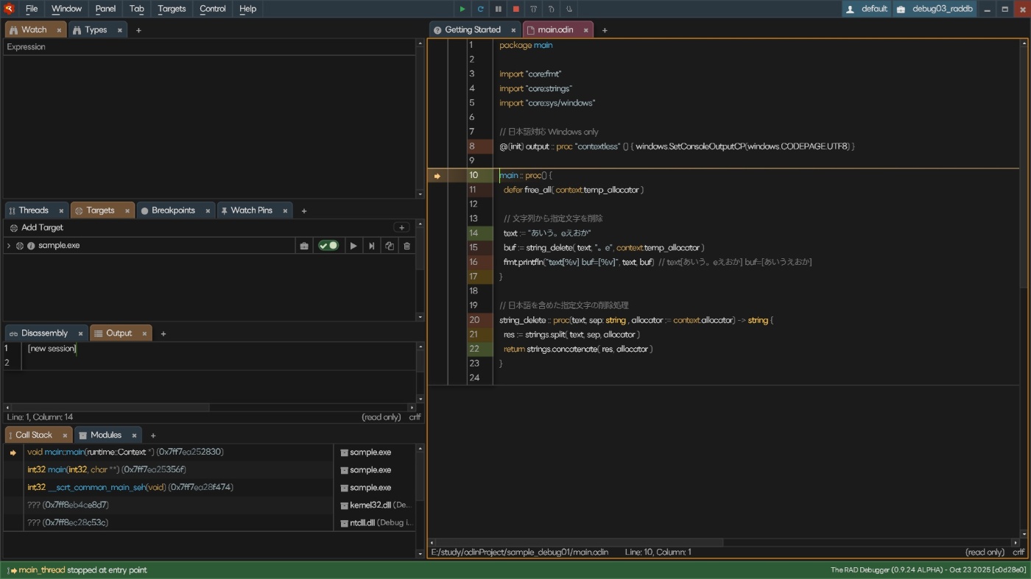1031x579 pixels.
Task: Add new tab next to main.odin
Action: click(605, 30)
